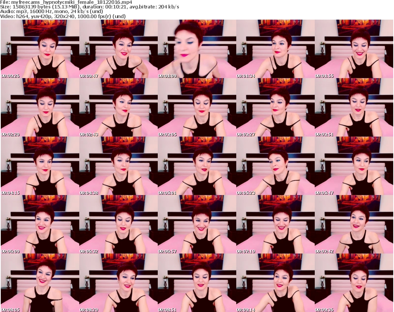Click the thumbnail frame stamped 00:06:57
The width and height of the screenshot is (394, 312).
tap(197, 224)
